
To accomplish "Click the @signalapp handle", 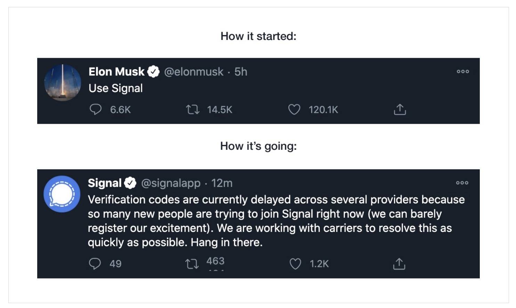I will 171,183.
